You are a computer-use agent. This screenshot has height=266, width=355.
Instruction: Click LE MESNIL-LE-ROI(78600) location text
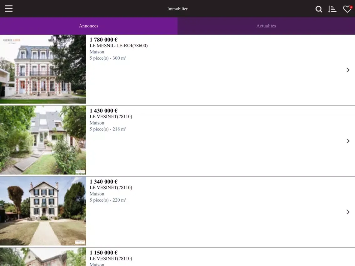point(118,46)
